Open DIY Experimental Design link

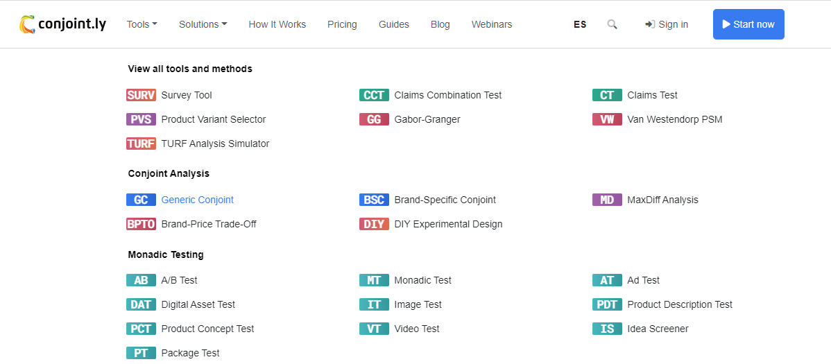448,224
